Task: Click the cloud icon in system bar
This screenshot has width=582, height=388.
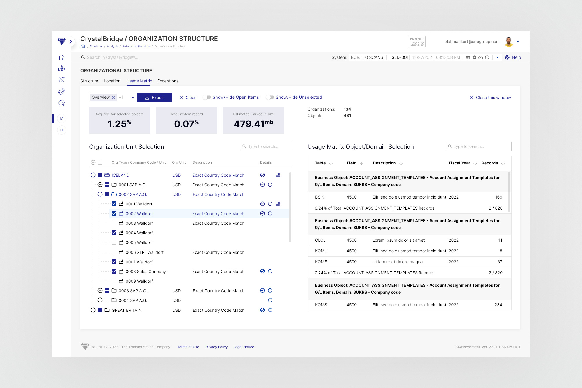Action: tap(481, 57)
